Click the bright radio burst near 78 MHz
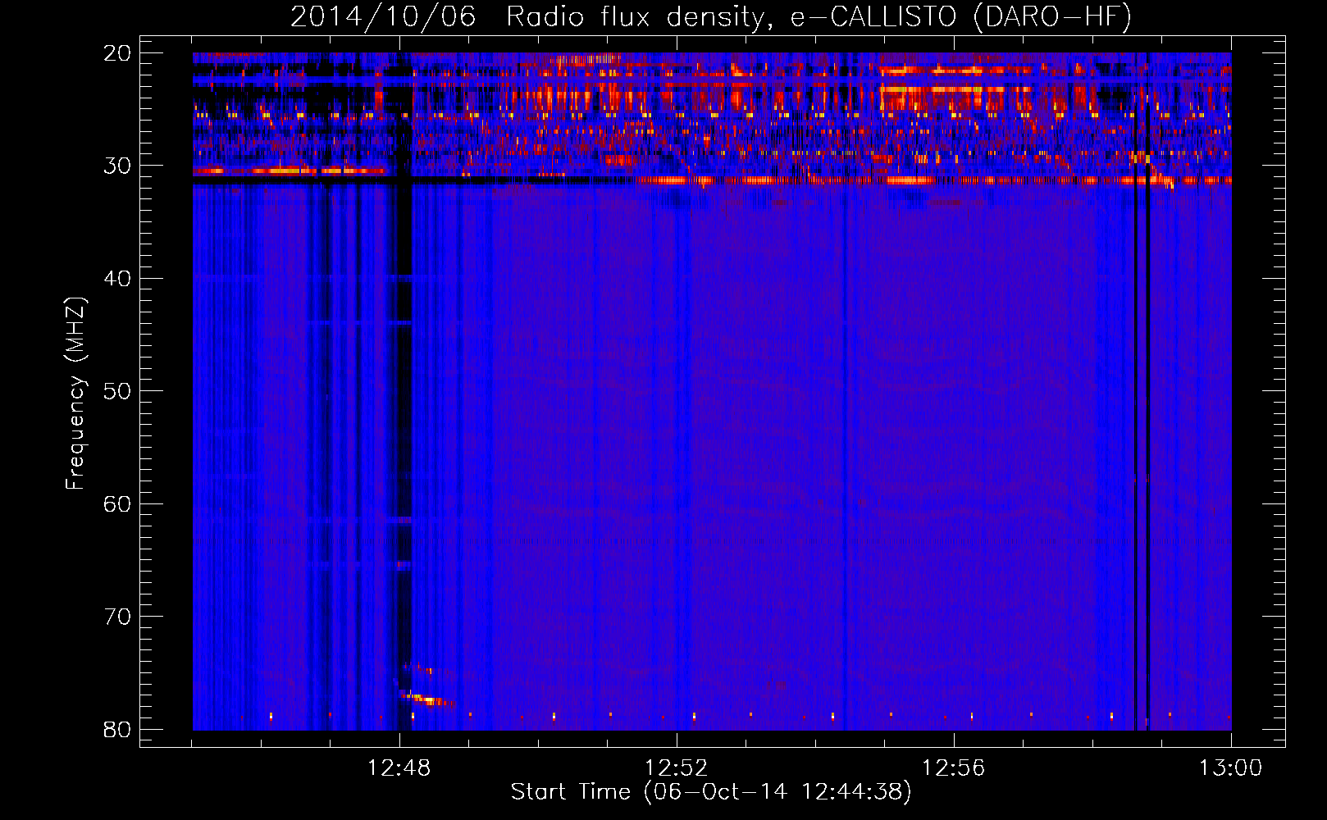Image resolution: width=1327 pixels, height=820 pixels. click(426, 699)
